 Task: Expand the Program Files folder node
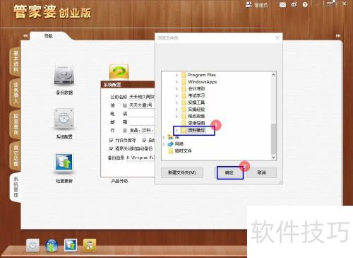176,75
